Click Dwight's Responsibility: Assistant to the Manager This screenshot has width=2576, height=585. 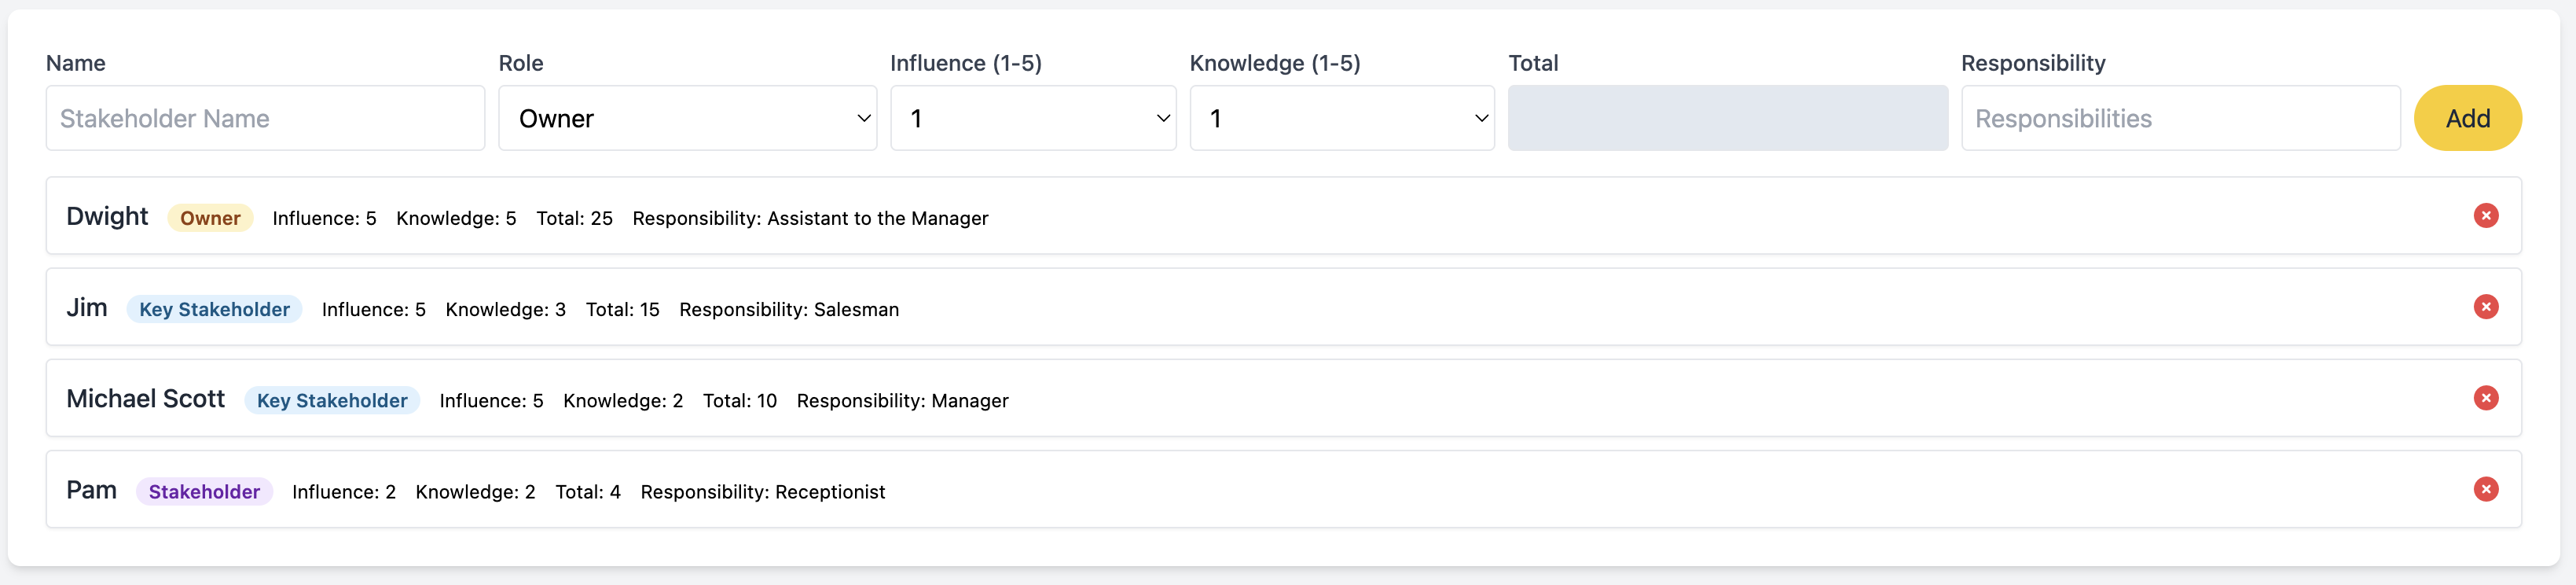[x=810, y=218]
